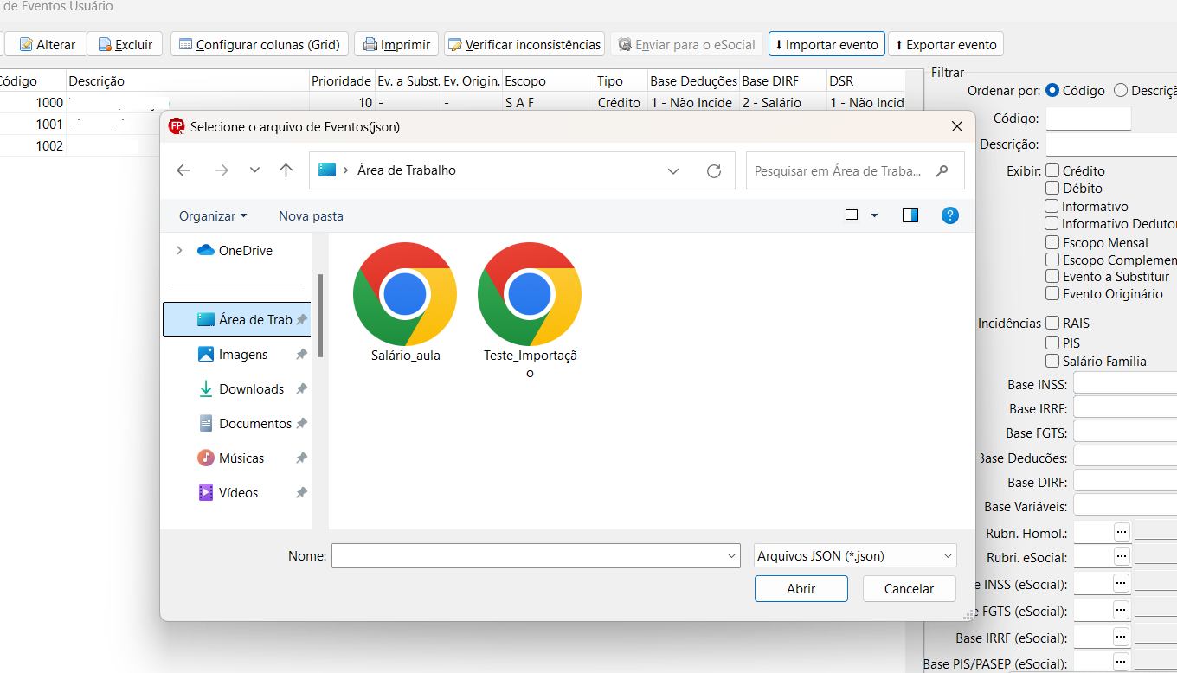Go up one folder level

click(286, 170)
